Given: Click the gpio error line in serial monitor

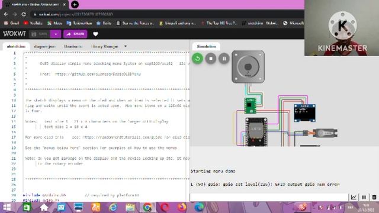Looking at the screenshot, I should tap(265, 184).
